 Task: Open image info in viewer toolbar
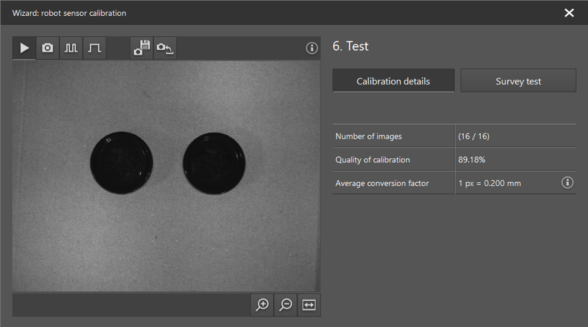[312, 48]
